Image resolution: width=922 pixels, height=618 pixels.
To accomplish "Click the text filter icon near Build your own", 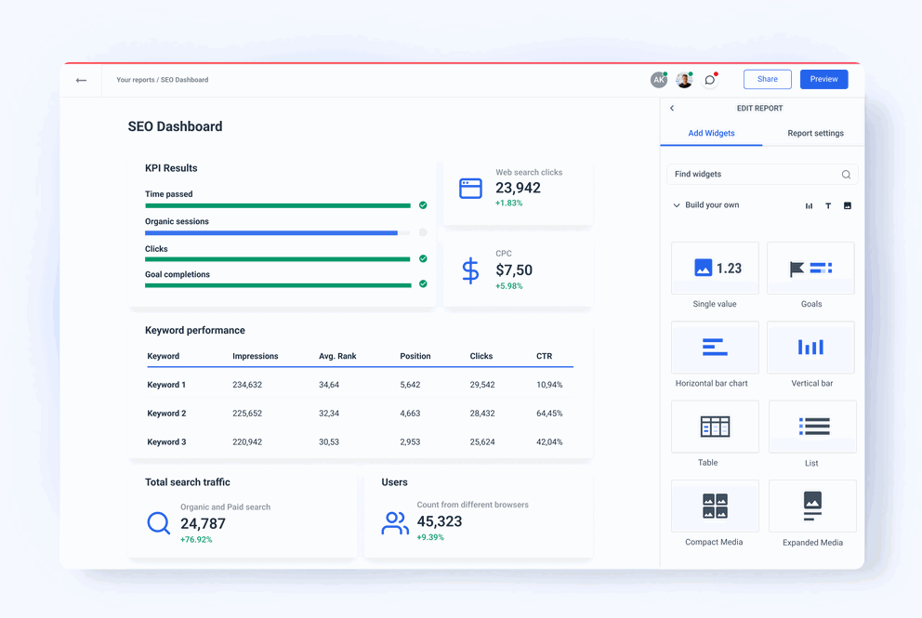I will (827, 205).
